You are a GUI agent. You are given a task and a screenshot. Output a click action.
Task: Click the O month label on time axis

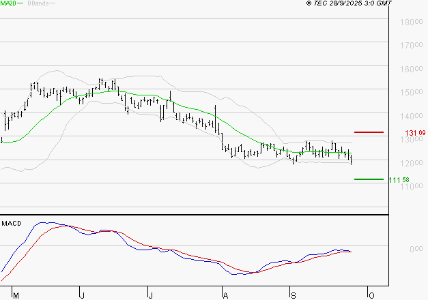(x=371, y=295)
